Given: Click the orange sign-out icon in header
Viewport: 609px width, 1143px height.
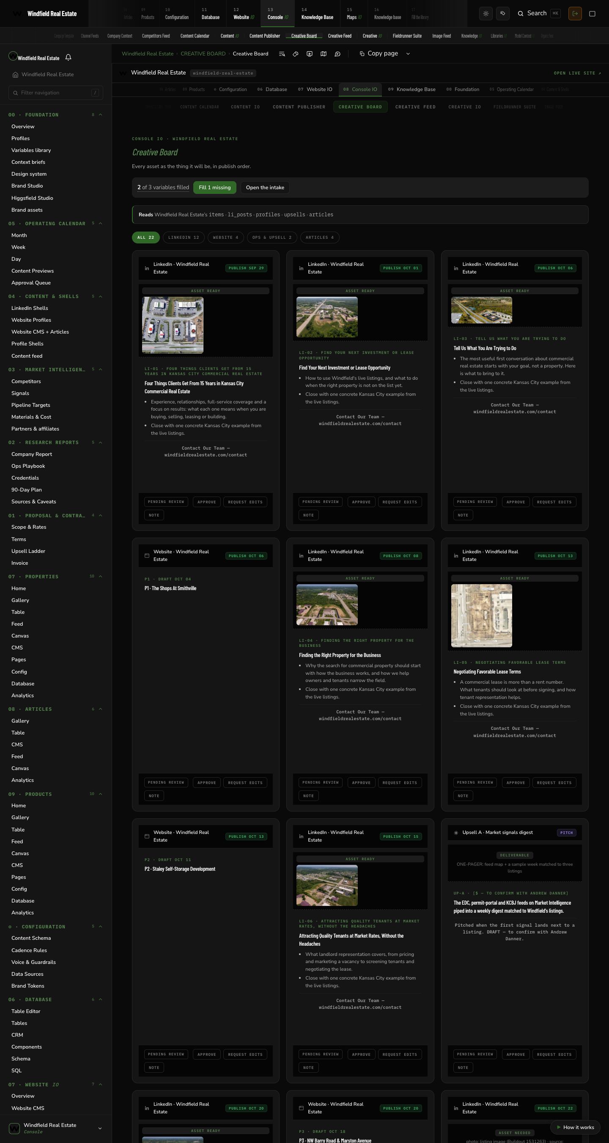Looking at the screenshot, I should [575, 13].
